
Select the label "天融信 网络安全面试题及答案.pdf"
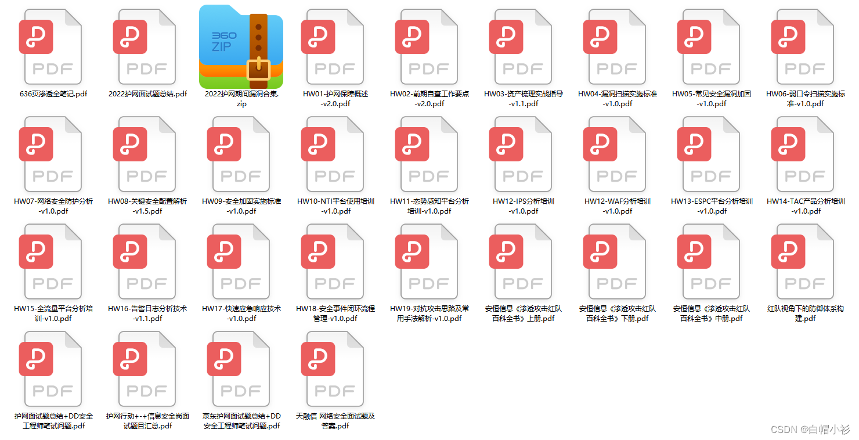335,421
